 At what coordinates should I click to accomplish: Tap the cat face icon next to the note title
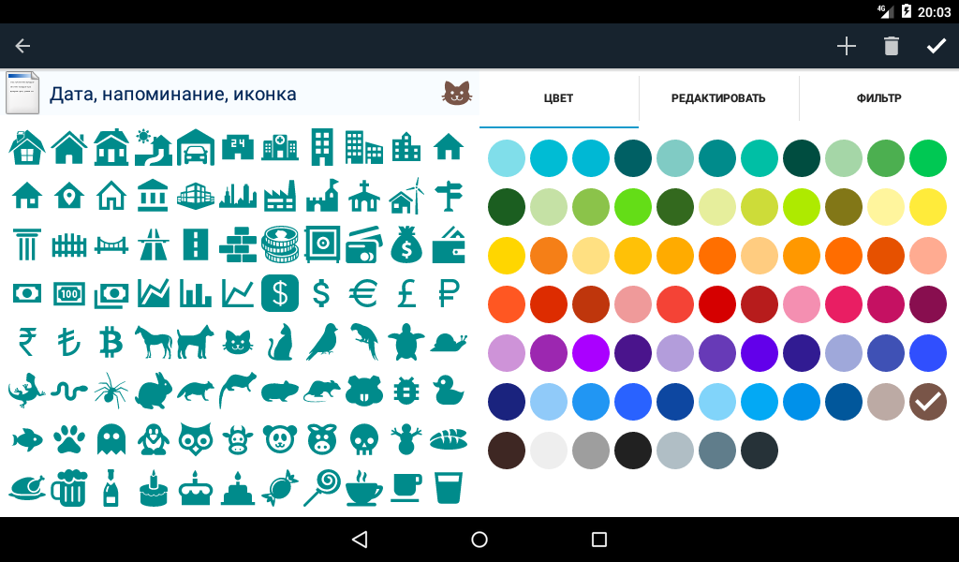[456, 93]
